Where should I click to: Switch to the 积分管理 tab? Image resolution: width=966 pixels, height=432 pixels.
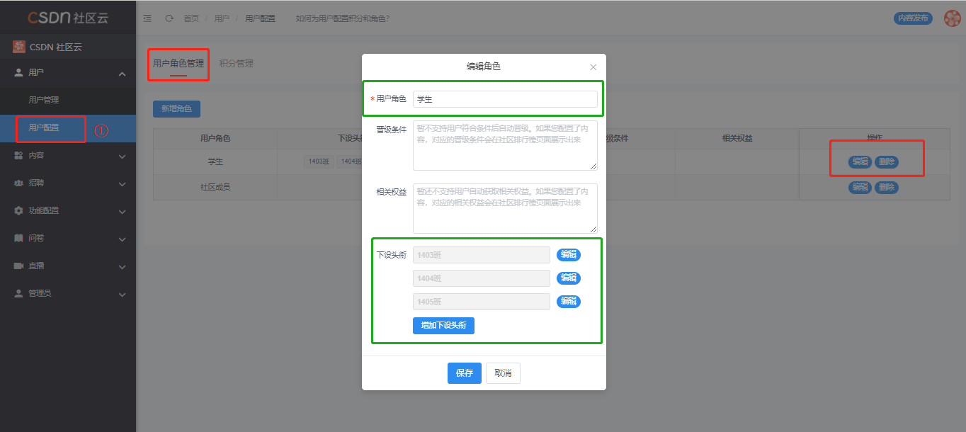pos(237,64)
